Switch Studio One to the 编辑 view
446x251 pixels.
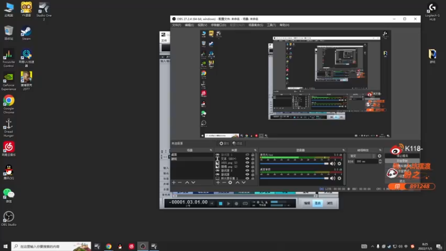(307, 203)
